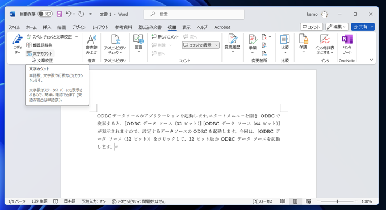The image size is (386, 210).
Task: Open 共有 share dropdown arrow
Action: (372, 27)
